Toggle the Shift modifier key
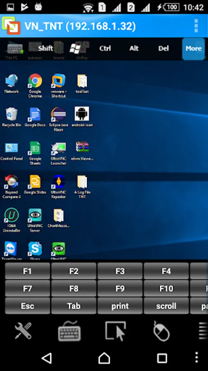Image resolution: width=208 pixels, height=371 pixels. coord(46,49)
